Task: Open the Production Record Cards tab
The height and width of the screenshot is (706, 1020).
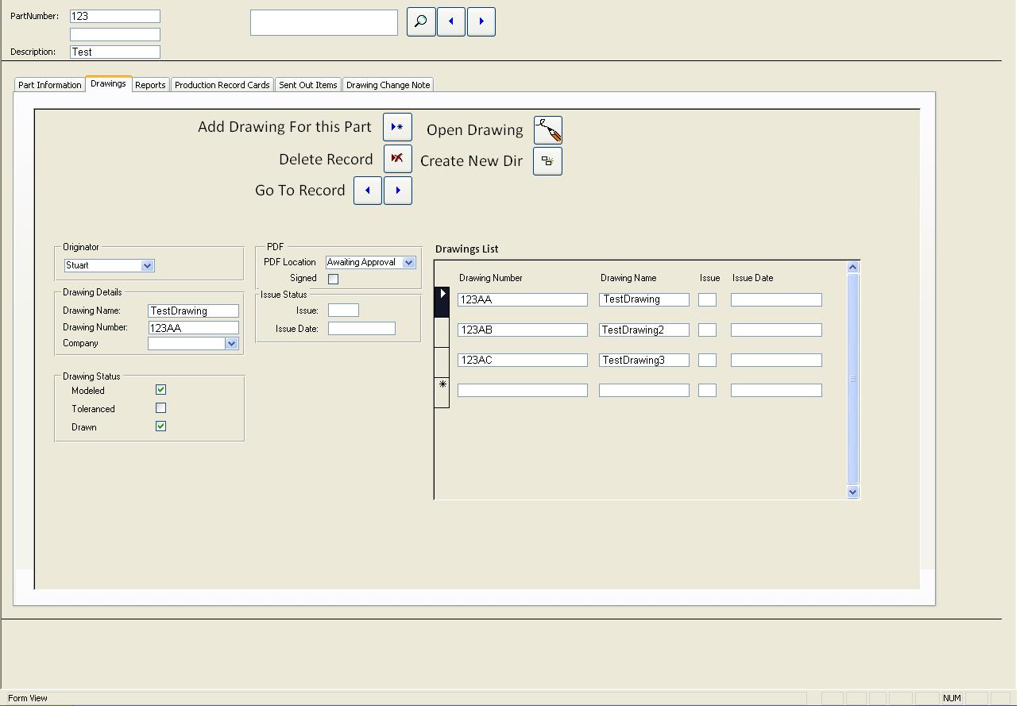Action: [222, 85]
